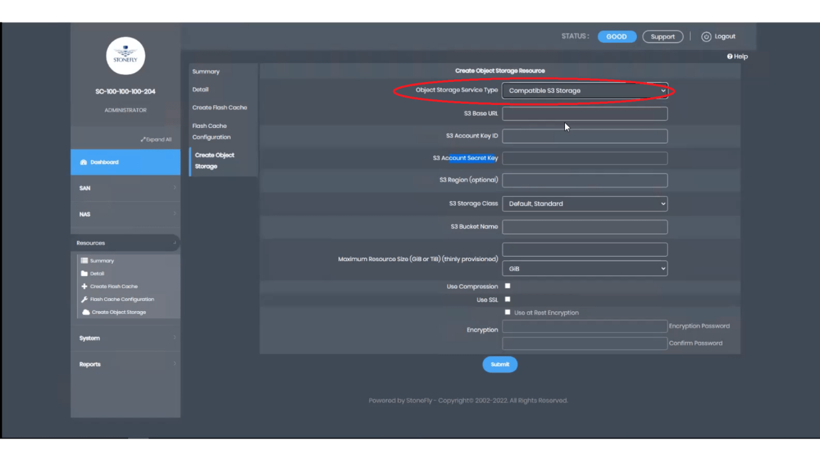Click the StoneFly logo in the sidebar

(x=125, y=56)
